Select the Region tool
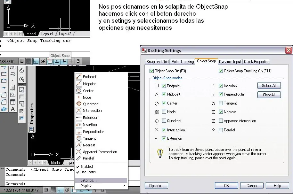 click(13, 95)
